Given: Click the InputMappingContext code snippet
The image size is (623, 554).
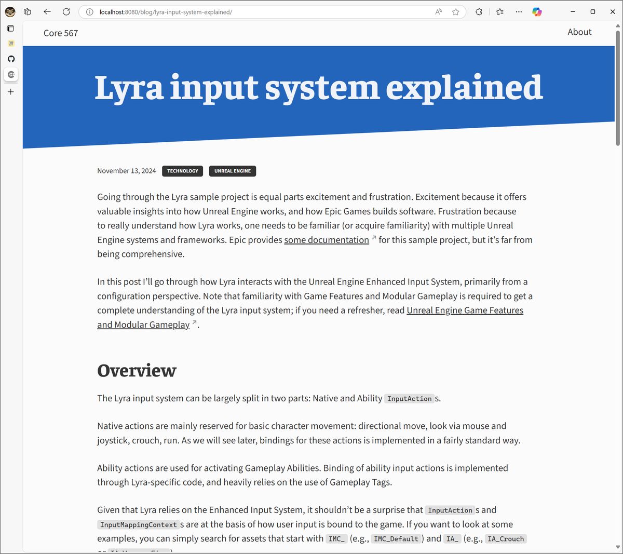Looking at the screenshot, I should 138,525.
